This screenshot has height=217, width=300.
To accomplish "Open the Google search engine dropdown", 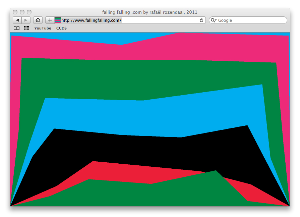I will [214, 20].
